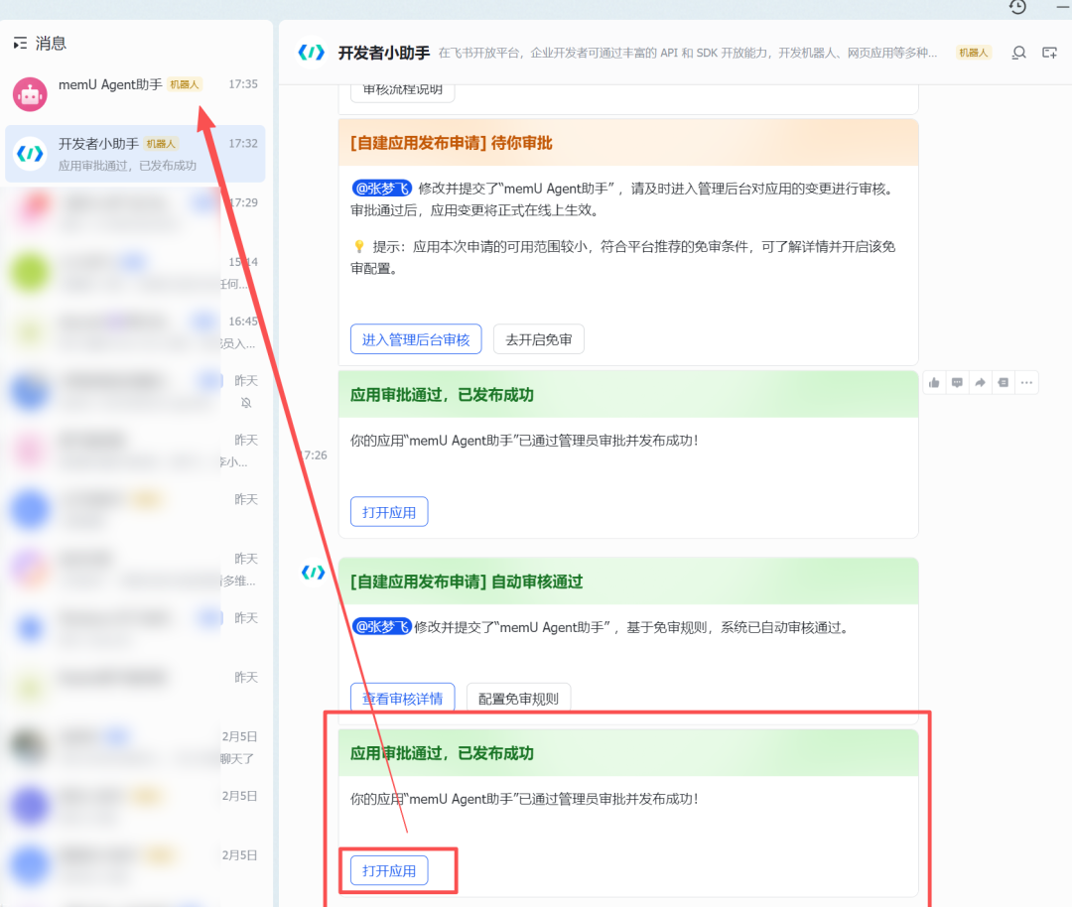Click 打开应用 in the last card

[x=389, y=870]
